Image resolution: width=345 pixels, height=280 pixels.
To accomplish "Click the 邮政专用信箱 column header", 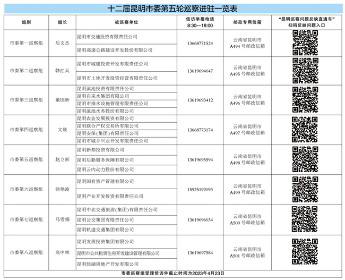I will pos(247,22).
